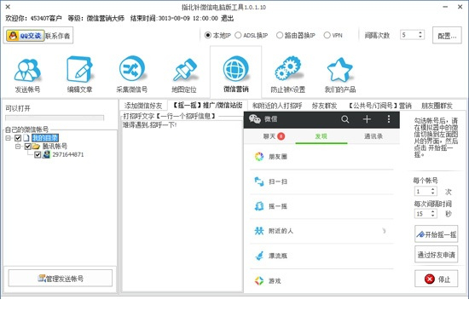This screenshot has height=311, width=469.
Task: Click the 管理发送帐号 button
Action: [x=61, y=279]
